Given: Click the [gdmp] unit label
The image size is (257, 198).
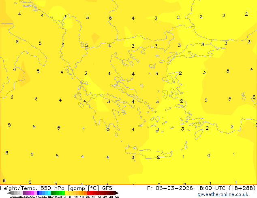Looking at the screenshot, I should 78,188.
